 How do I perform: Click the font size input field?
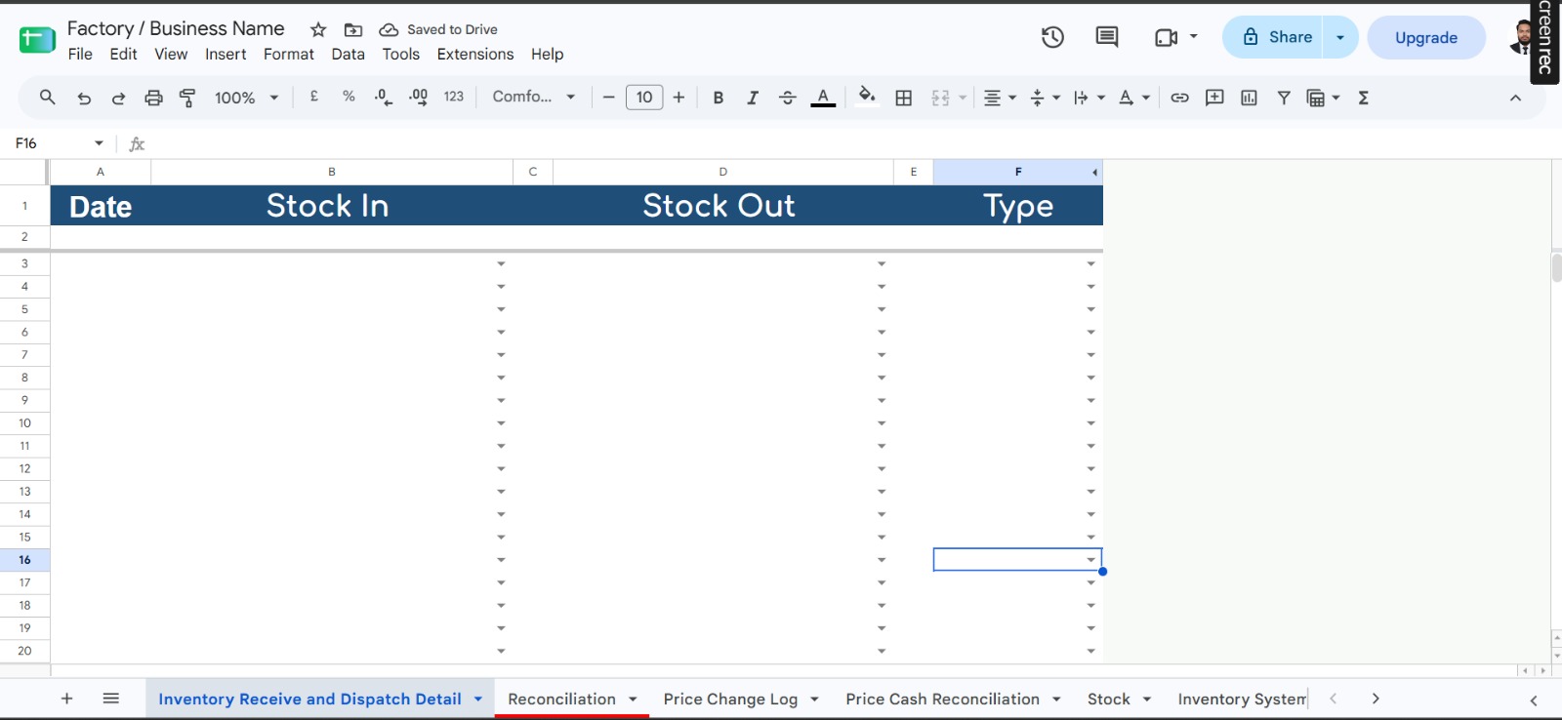tap(644, 98)
